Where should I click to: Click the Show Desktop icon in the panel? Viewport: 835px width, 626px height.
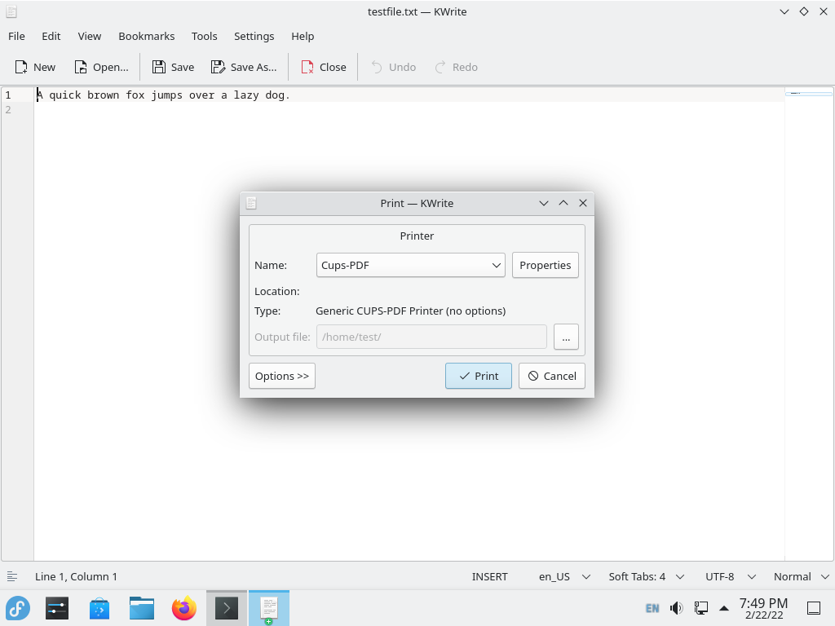click(814, 608)
